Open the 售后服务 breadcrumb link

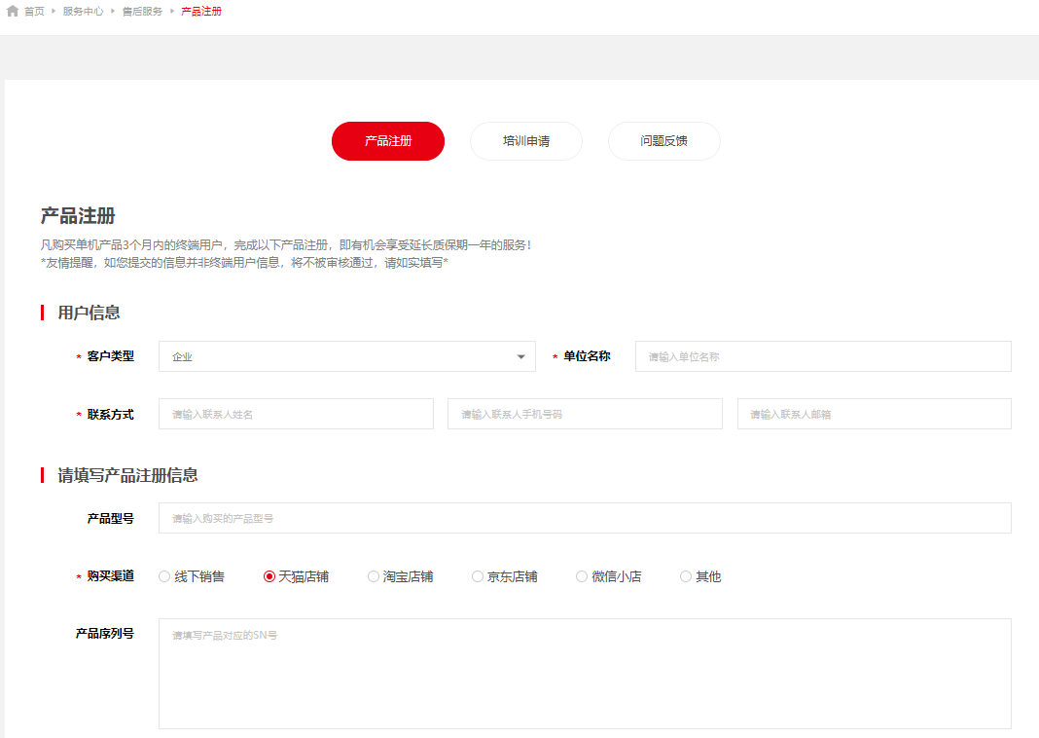pos(143,11)
